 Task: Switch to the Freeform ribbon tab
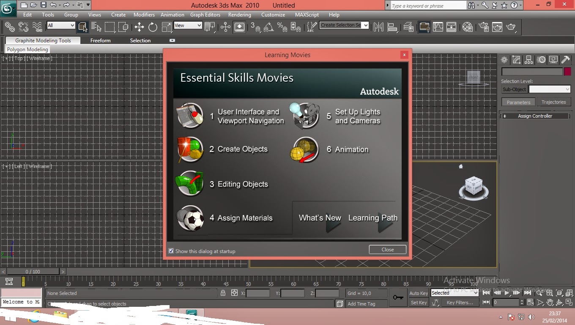pos(100,41)
